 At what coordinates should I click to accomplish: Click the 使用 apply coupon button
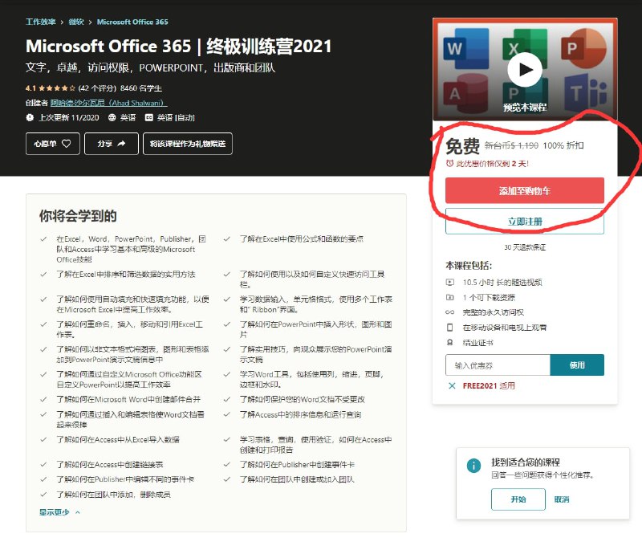[x=577, y=365]
